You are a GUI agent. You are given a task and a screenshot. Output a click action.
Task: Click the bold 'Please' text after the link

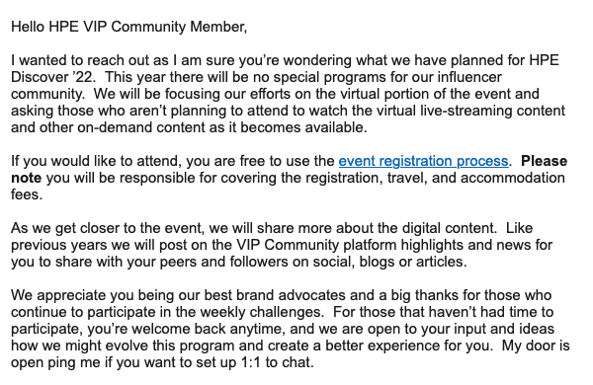[x=544, y=161]
